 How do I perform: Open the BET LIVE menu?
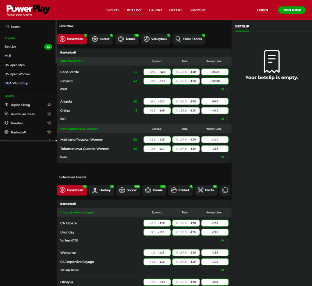point(134,10)
